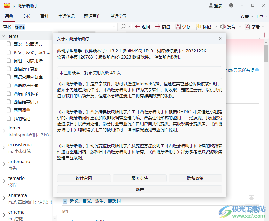269x221 pixels.
Task: Jump to top with the up arrow button
Action: pyautogui.click(x=252, y=198)
